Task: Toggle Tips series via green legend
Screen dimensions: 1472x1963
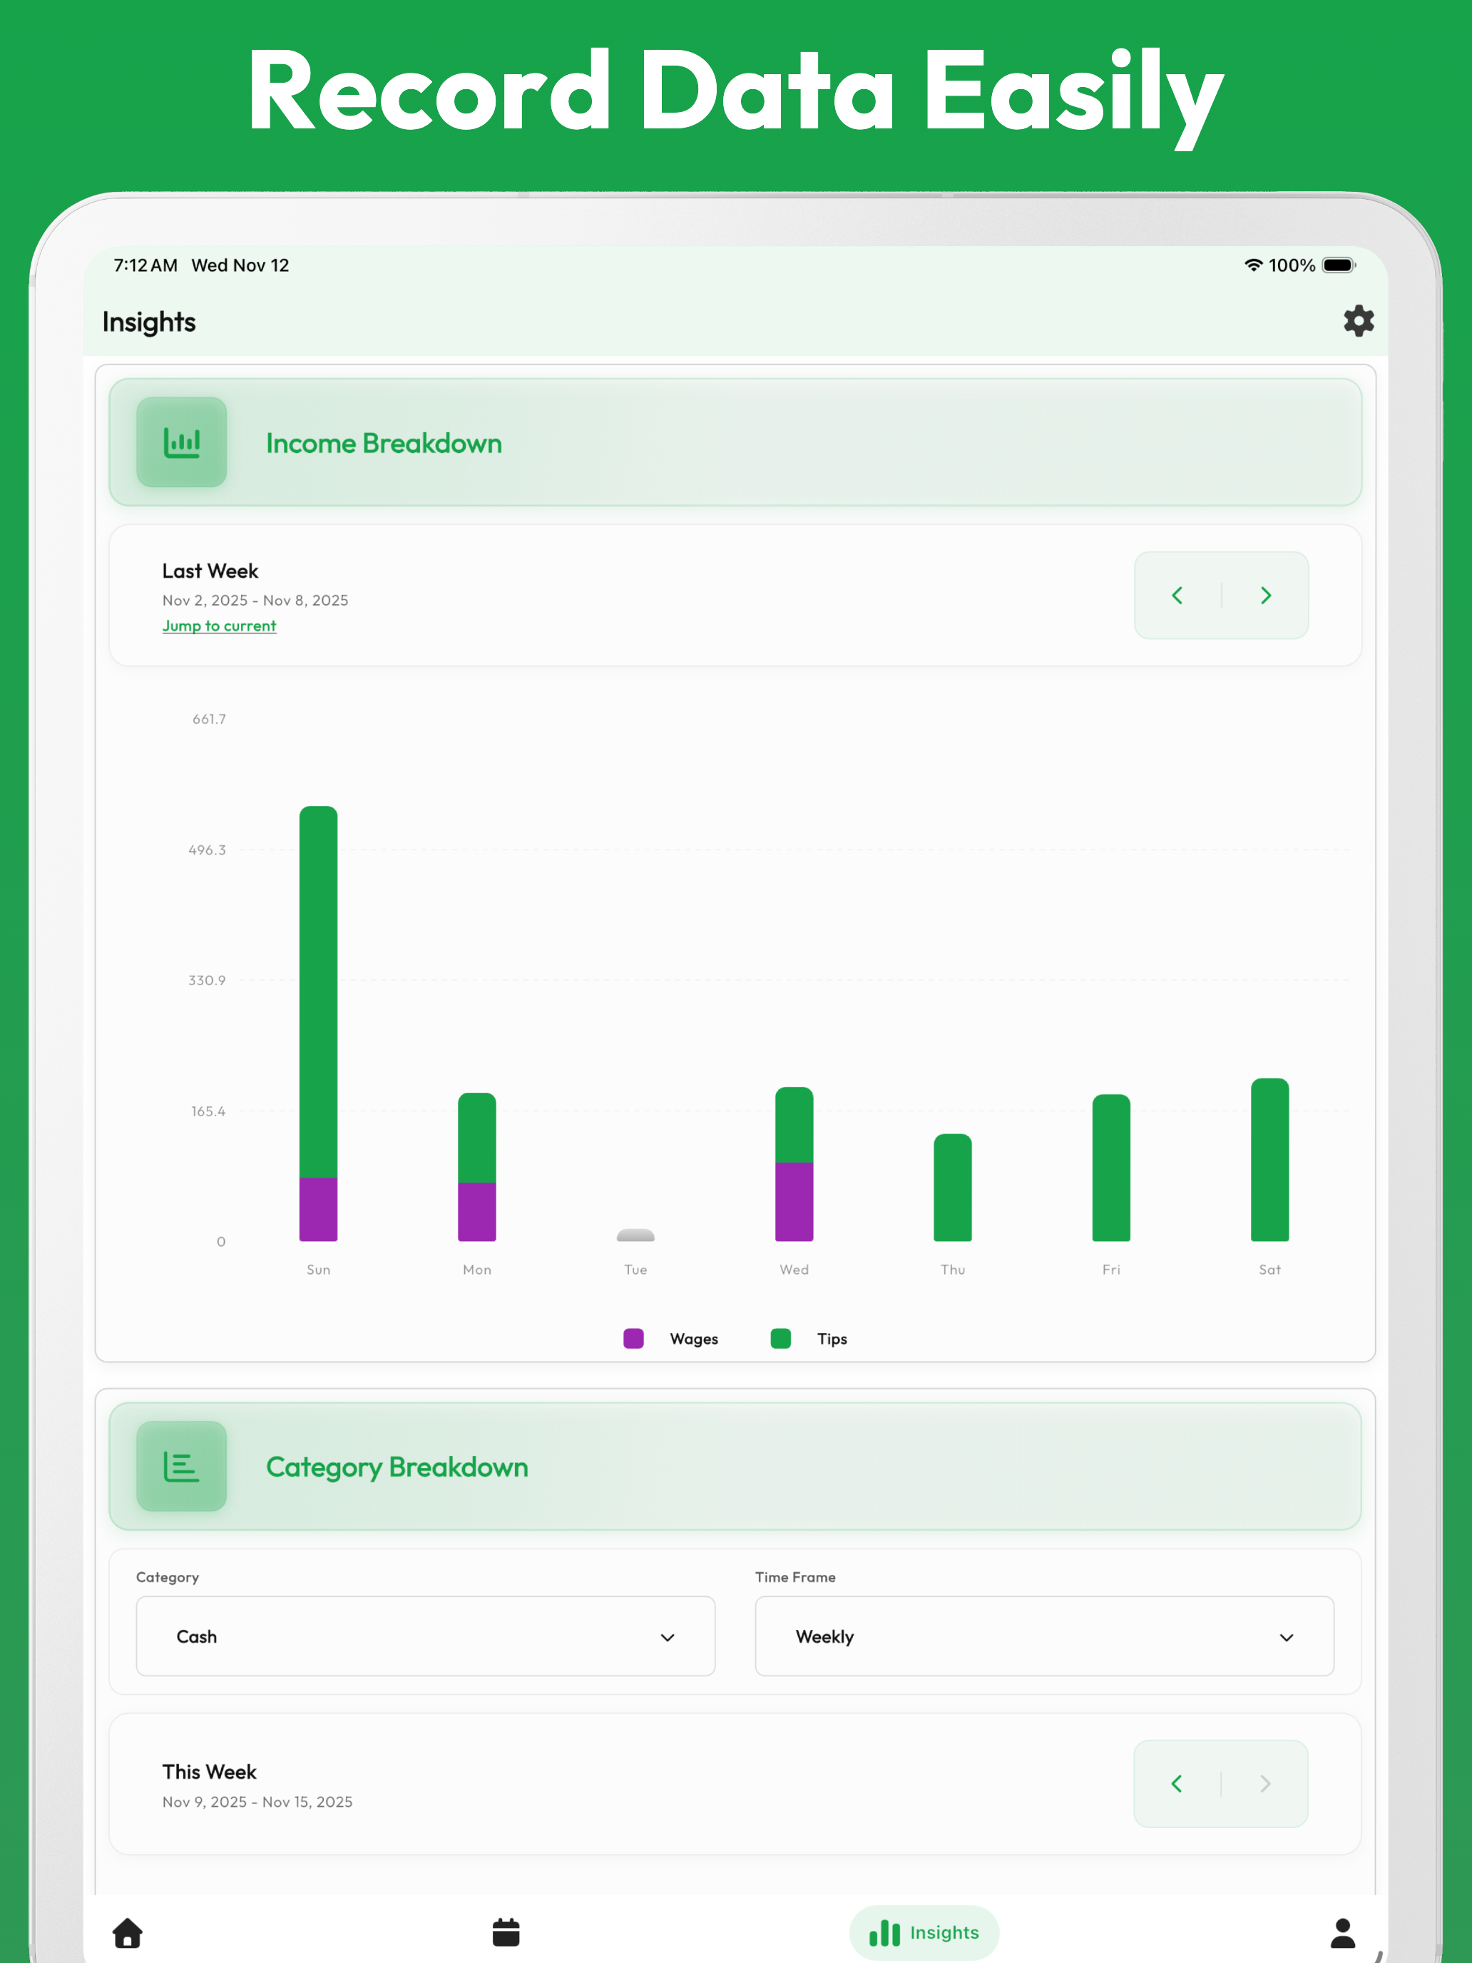Action: [781, 1338]
